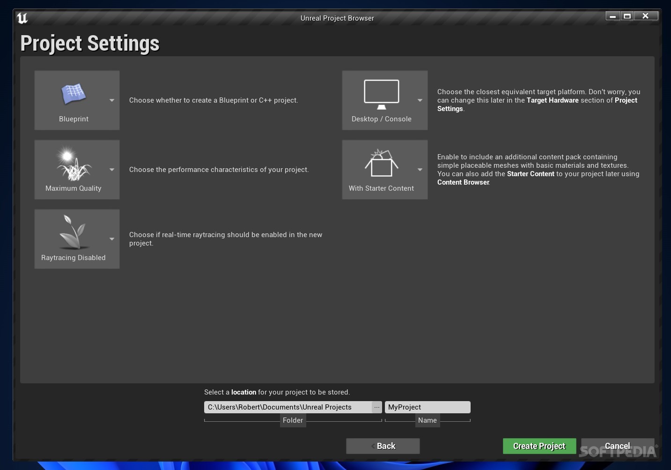
Task: Click the 'Folder' label under path field
Action: 293,420
